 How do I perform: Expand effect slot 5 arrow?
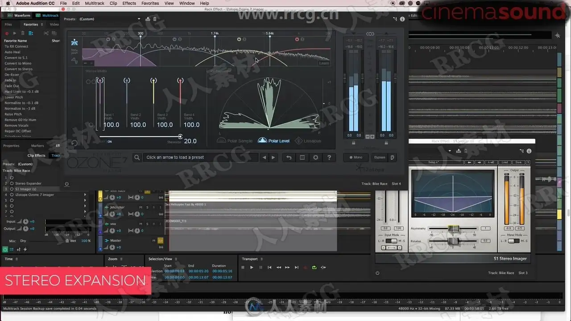click(x=85, y=200)
